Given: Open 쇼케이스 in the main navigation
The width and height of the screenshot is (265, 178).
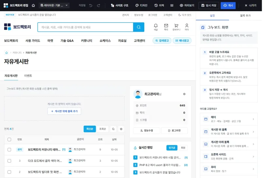Looking at the screenshot, I should point(105,41).
